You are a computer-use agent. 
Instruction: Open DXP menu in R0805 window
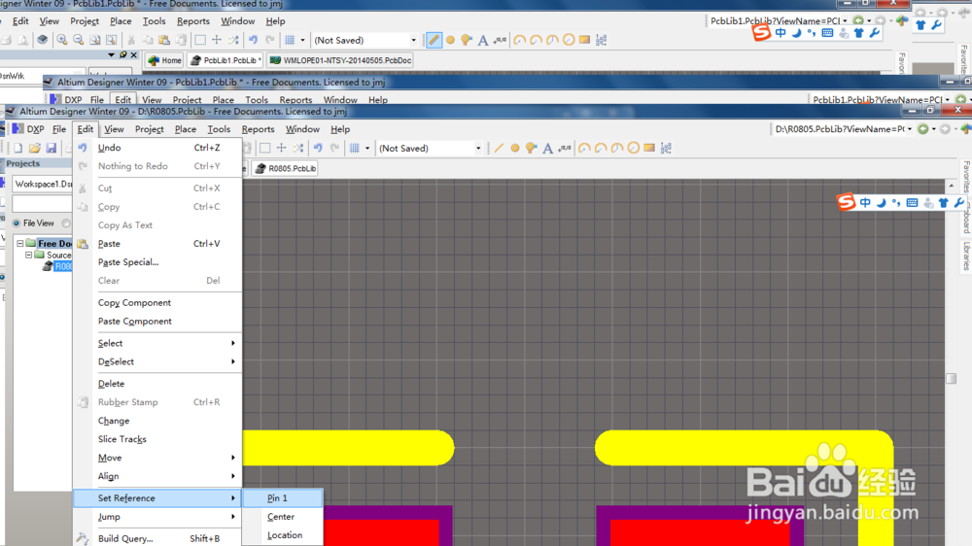coord(28,129)
